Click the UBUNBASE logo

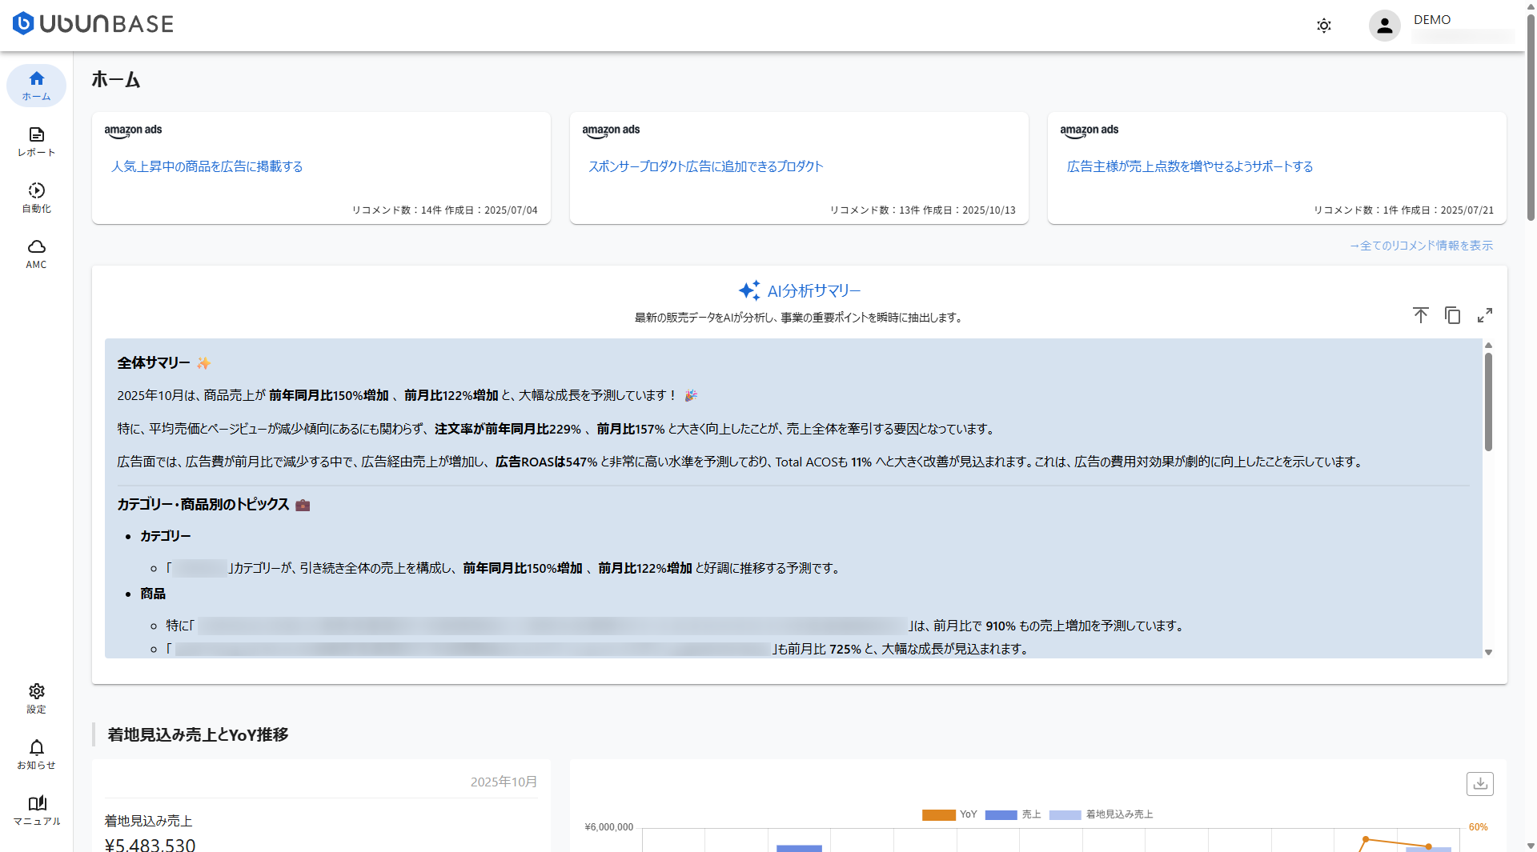(x=93, y=24)
